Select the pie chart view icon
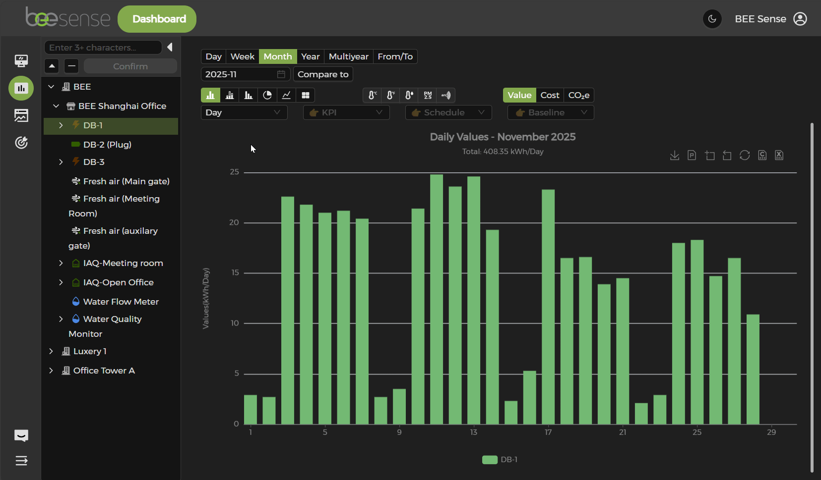Image resolution: width=821 pixels, height=480 pixels. click(x=267, y=95)
